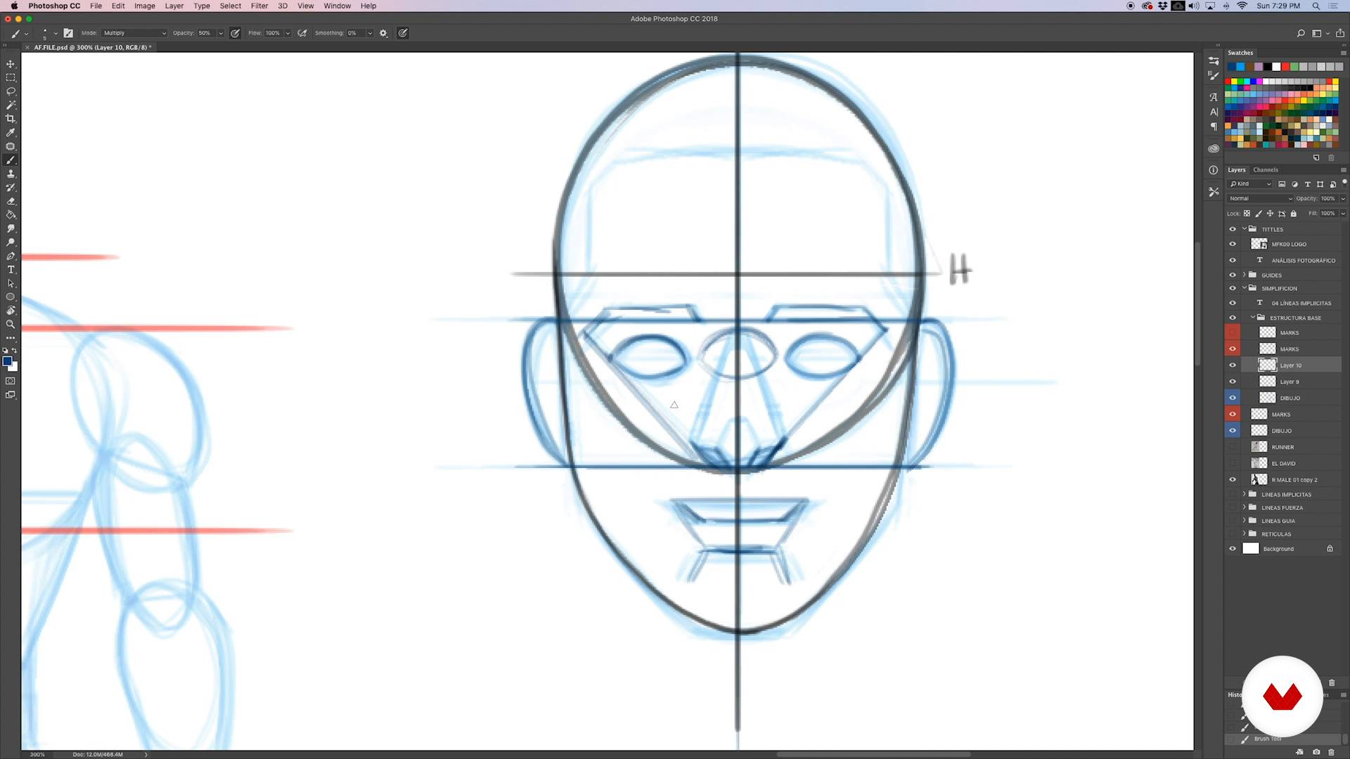
Task: Open the Opacity slider dropdown arrow
Action: (221, 33)
